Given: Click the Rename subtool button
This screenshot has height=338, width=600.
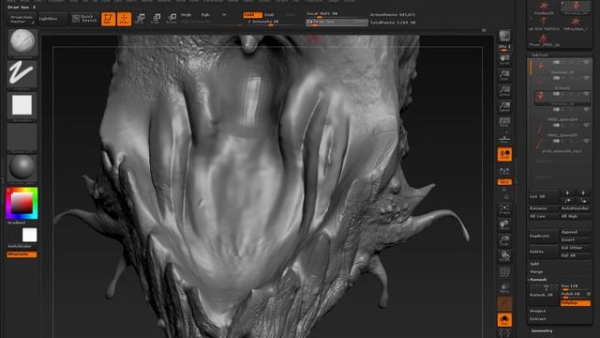Looking at the screenshot, I should point(544,208).
